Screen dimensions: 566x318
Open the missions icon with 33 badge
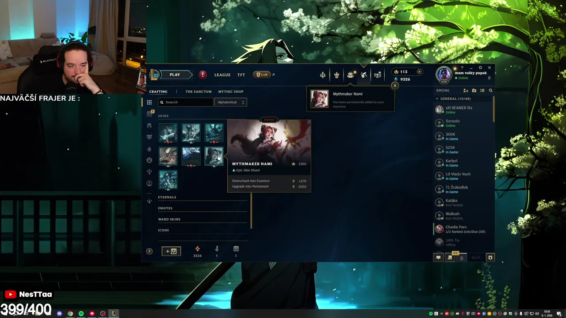pos(450,257)
